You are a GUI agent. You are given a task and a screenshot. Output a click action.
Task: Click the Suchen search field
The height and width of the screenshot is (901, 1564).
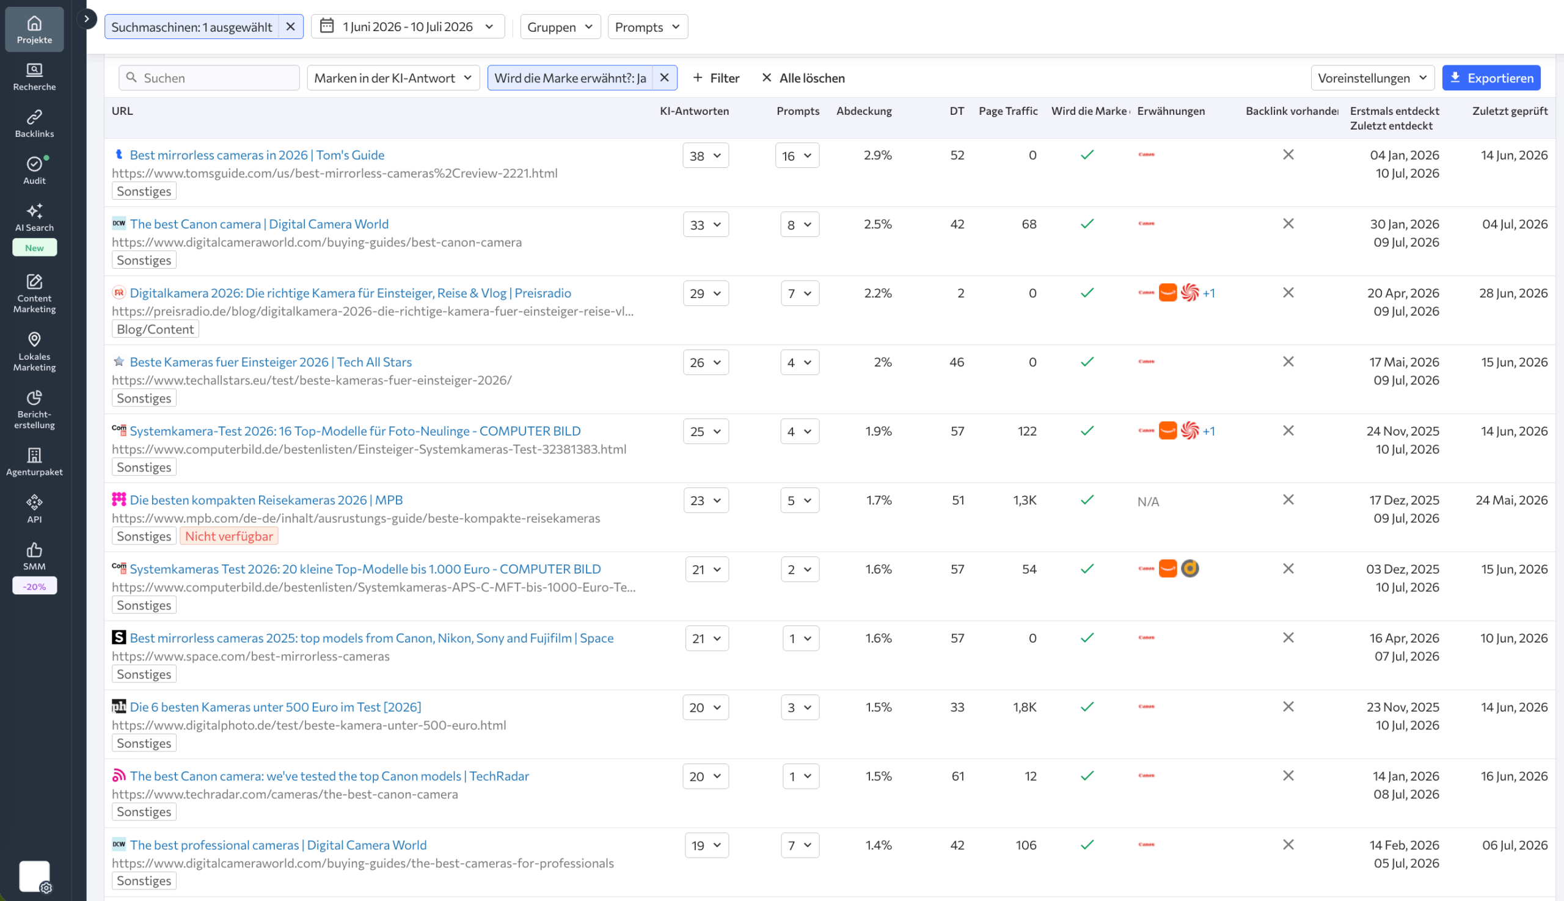[209, 78]
